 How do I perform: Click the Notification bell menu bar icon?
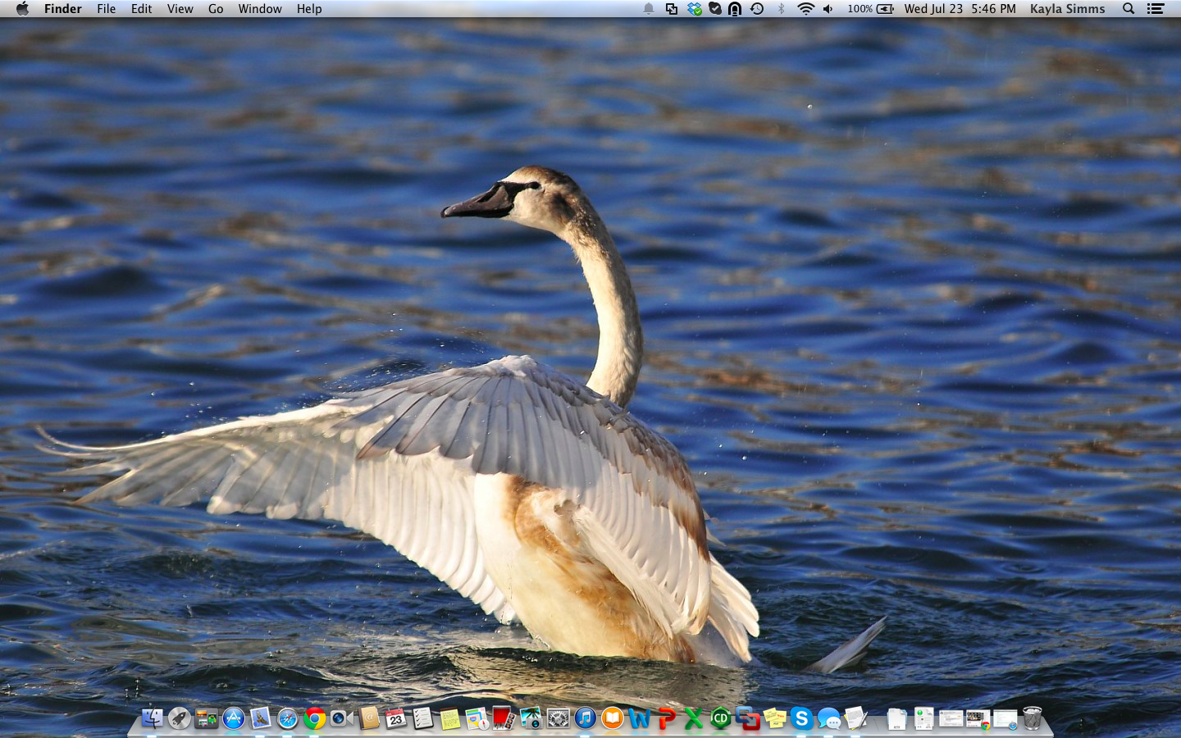649,9
